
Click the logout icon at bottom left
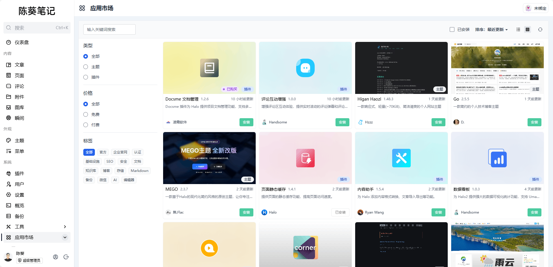[66, 257]
